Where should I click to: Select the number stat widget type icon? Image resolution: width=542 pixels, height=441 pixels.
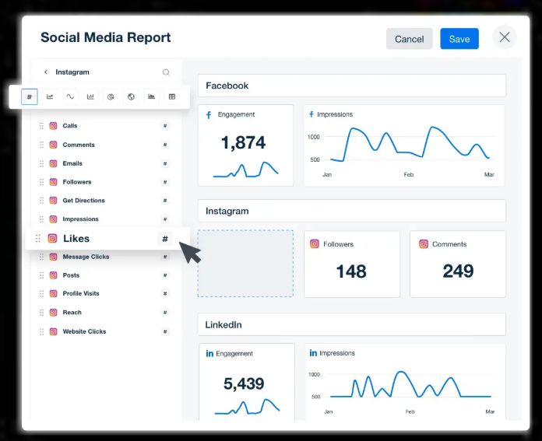click(30, 97)
